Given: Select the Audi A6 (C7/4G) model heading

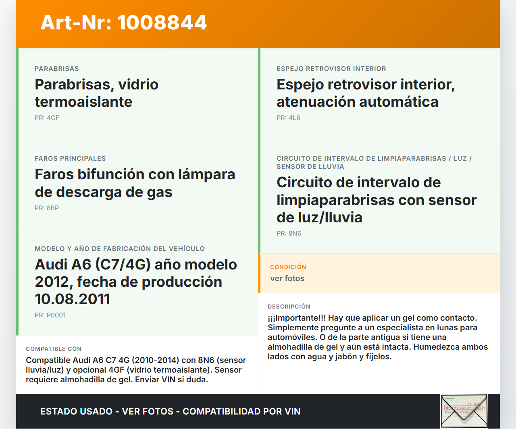Looking at the screenshot, I should tap(135, 282).
